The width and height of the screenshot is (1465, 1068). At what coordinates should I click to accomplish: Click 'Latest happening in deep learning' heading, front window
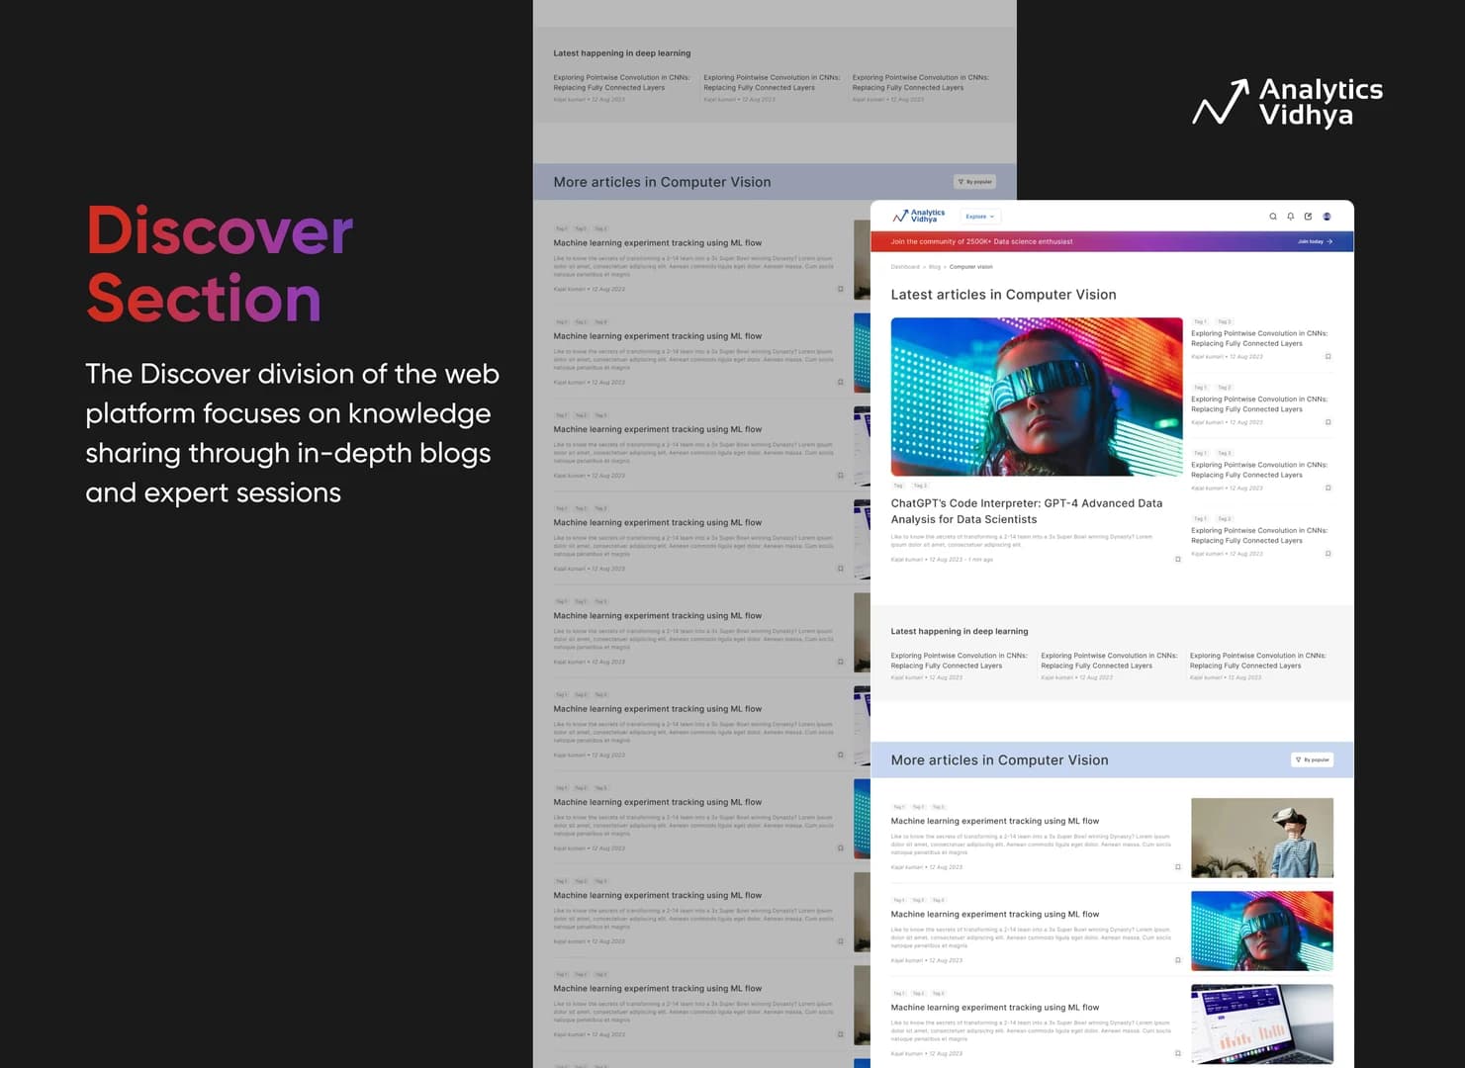[x=960, y=631]
